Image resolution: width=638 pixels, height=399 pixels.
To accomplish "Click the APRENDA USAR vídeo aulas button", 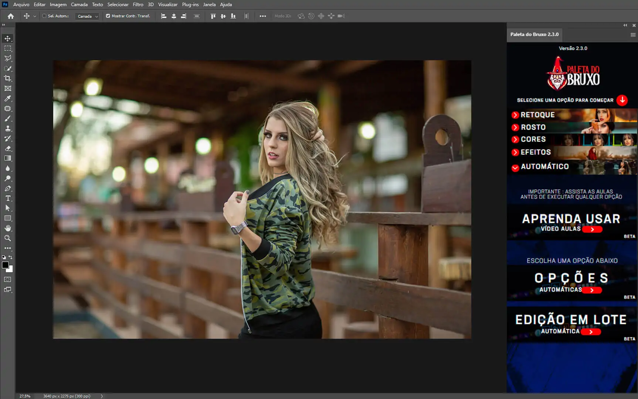I will pyautogui.click(x=592, y=229).
